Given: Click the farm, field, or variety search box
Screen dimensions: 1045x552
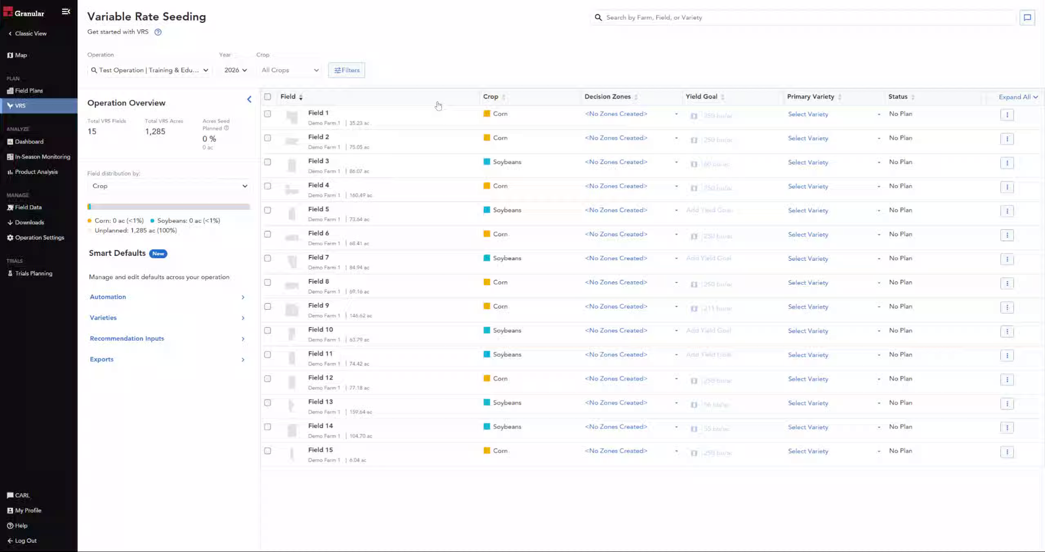Looking at the screenshot, I should pos(803,17).
